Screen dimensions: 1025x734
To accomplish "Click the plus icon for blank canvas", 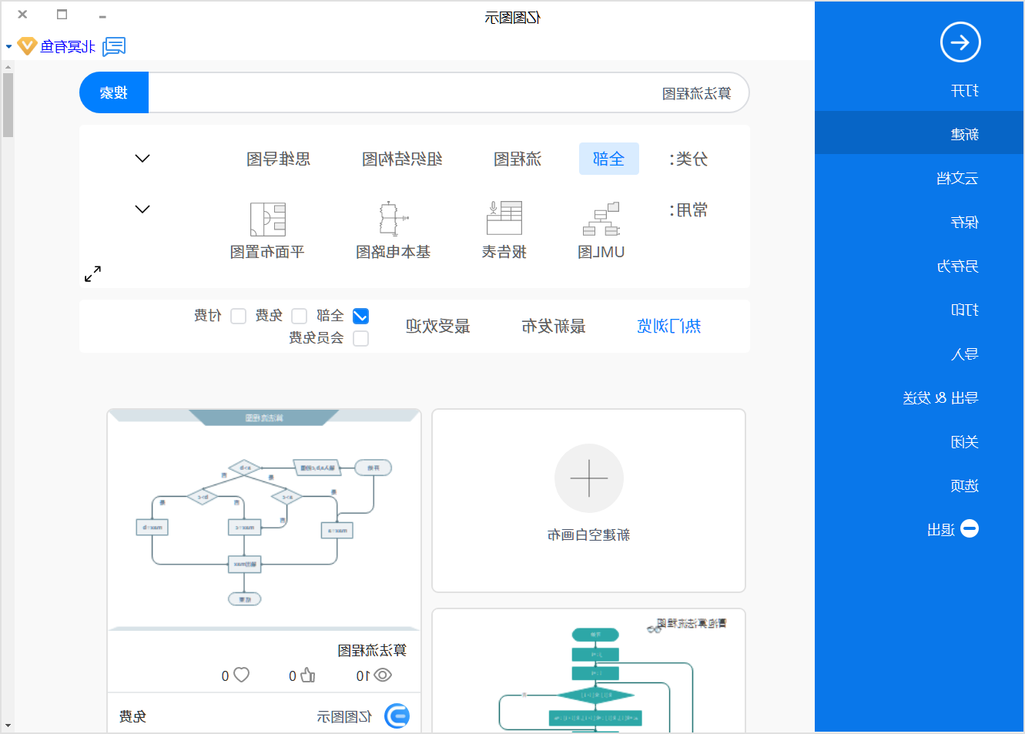I will 589,478.
